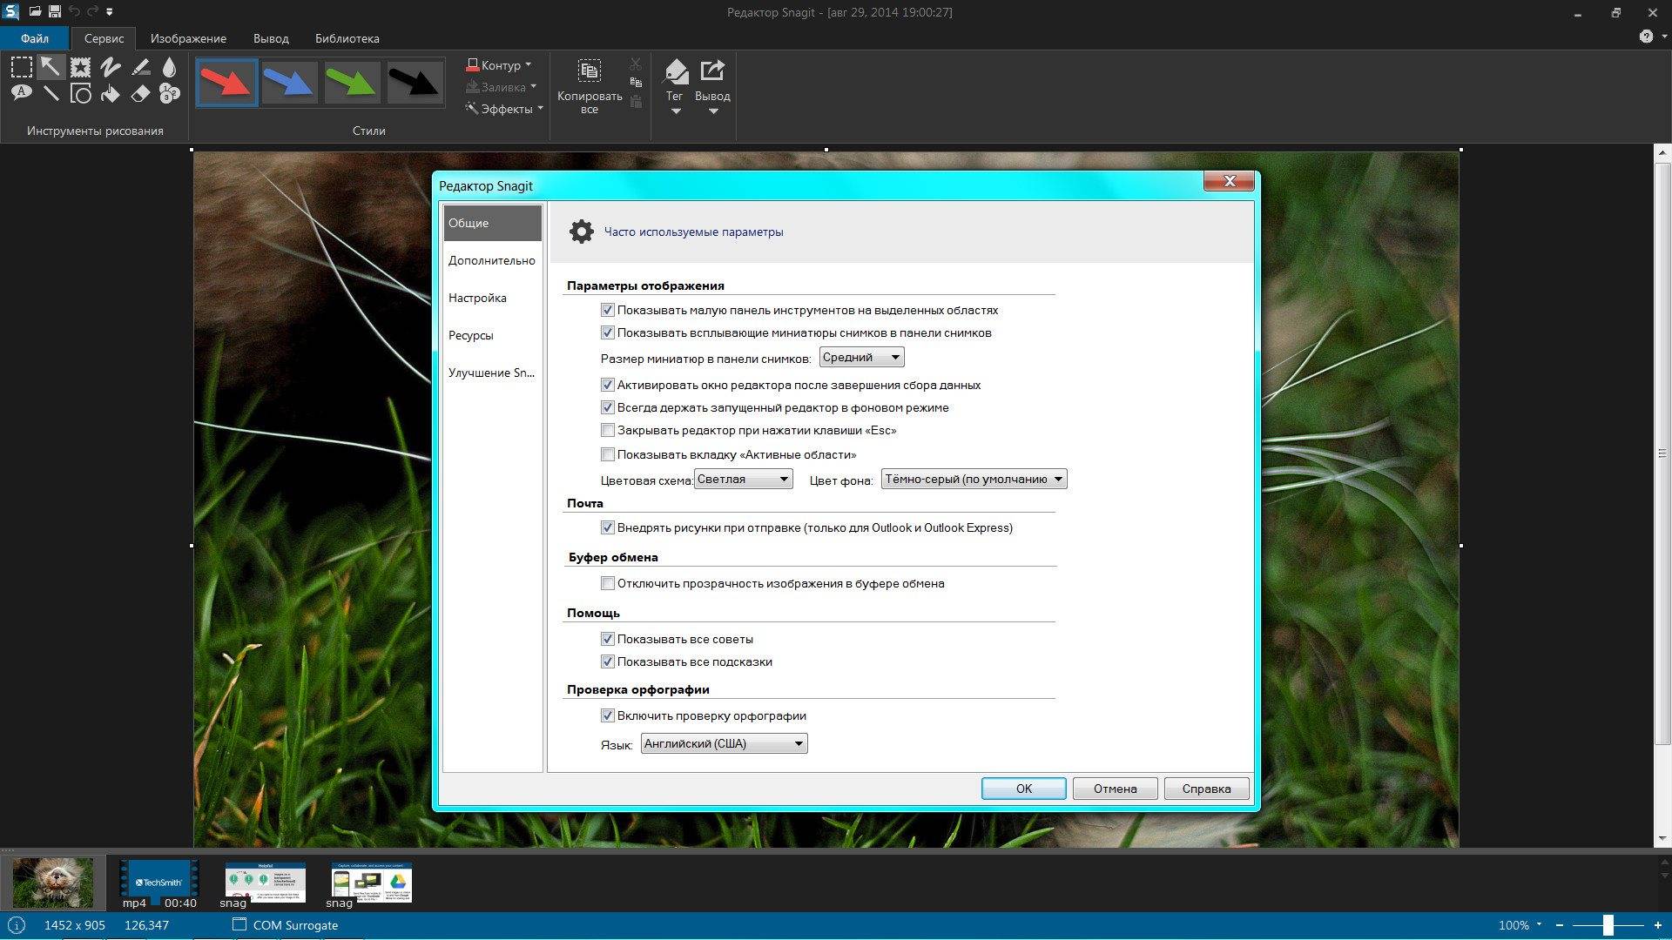Switch to the «Изображение» ribbon tab
This screenshot has width=1672, height=940.
point(188,38)
